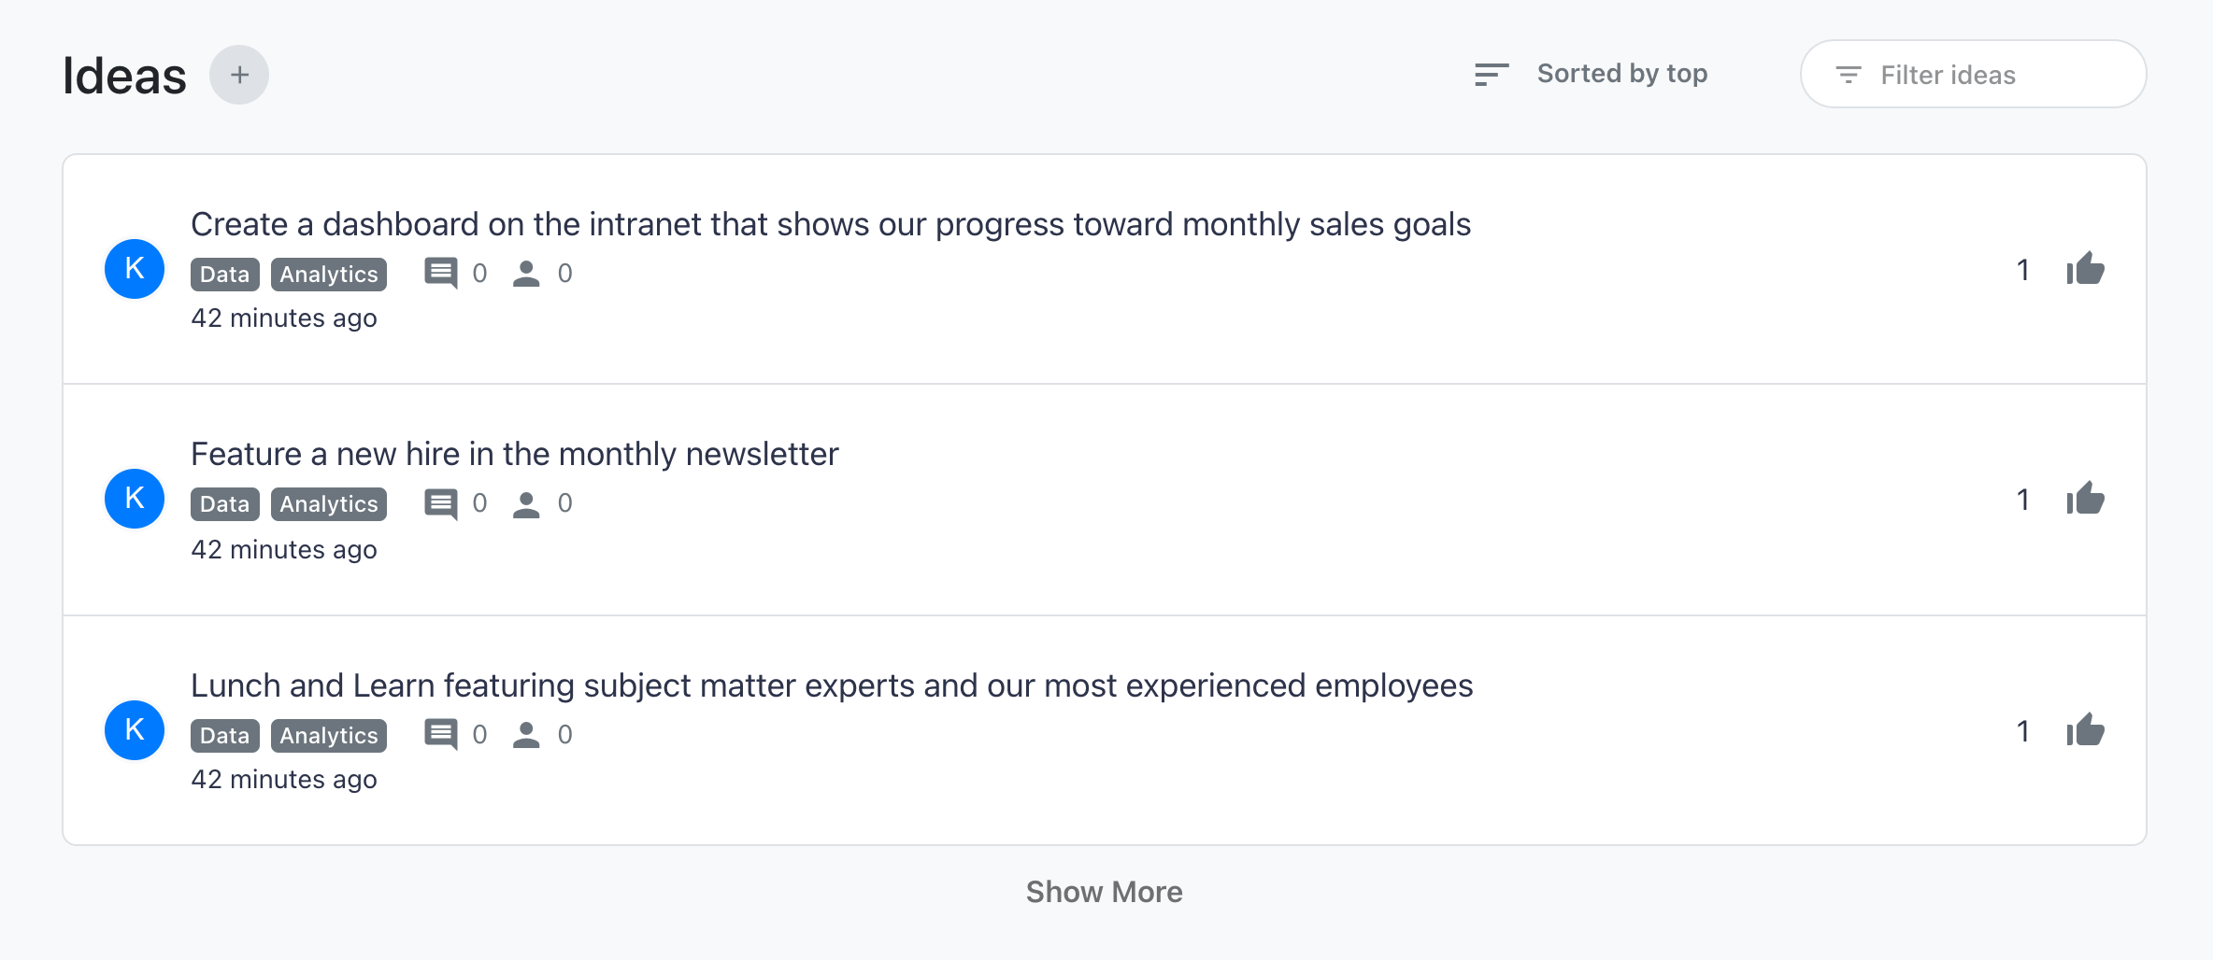The height and width of the screenshot is (960, 2213).
Task: Select Analytics tag on the newsletter idea
Action: pos(329,504)
